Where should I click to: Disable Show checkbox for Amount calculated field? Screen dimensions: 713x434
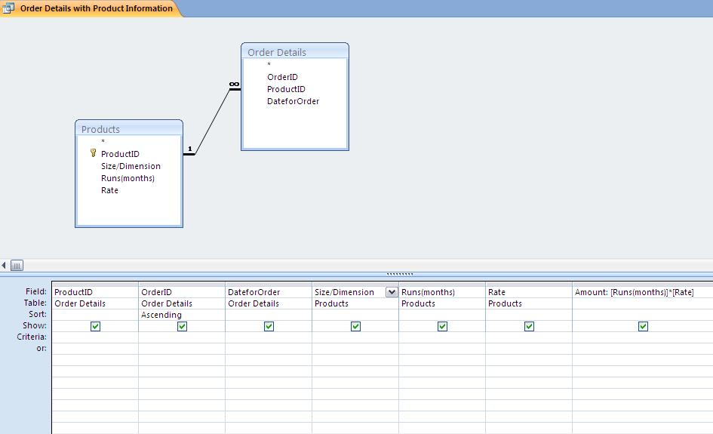point(643,326)
